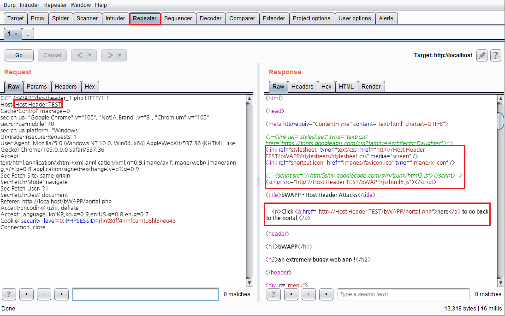Click the Cancel button
505x316 pixels.
[x=52, y=55]
